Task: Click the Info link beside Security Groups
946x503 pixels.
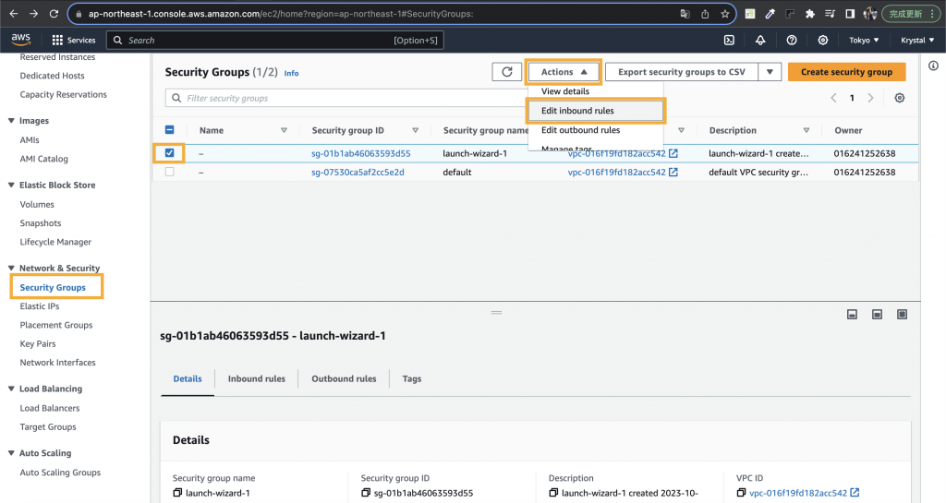Action: pyautogui.click(x=291, y=73)
